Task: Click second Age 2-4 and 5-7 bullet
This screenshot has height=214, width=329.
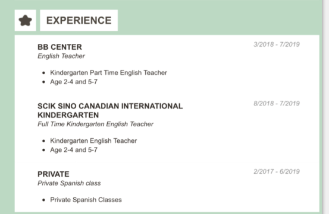Action: [74, 150]
